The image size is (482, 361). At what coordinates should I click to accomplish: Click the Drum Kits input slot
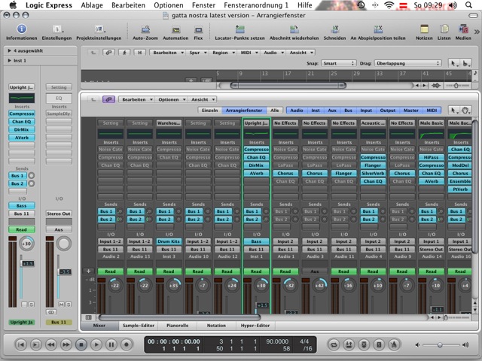click(x=169, y=241)
